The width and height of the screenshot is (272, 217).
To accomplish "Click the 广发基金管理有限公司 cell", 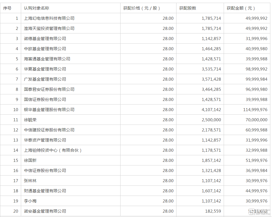I will tap(45, 79).
